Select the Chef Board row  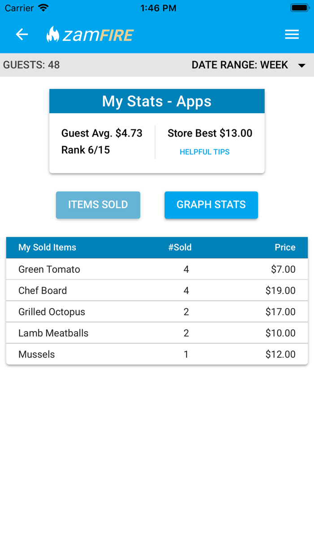click(x=157, y=290)
